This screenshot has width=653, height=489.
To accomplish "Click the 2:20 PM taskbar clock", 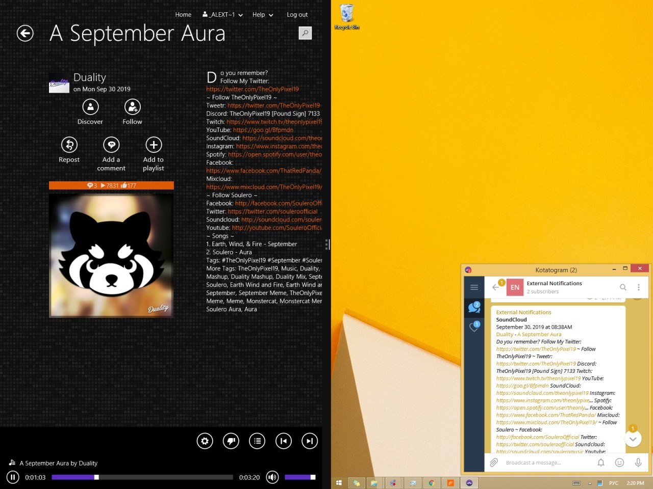I will point(635,483).
